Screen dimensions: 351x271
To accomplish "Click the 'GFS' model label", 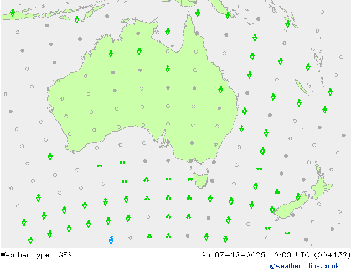I will [x=65, y=255].
